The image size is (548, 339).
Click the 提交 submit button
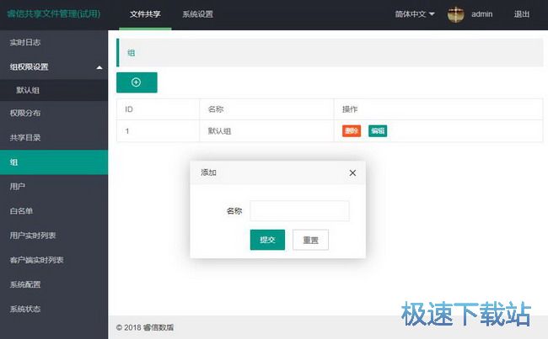pos(267,240)
